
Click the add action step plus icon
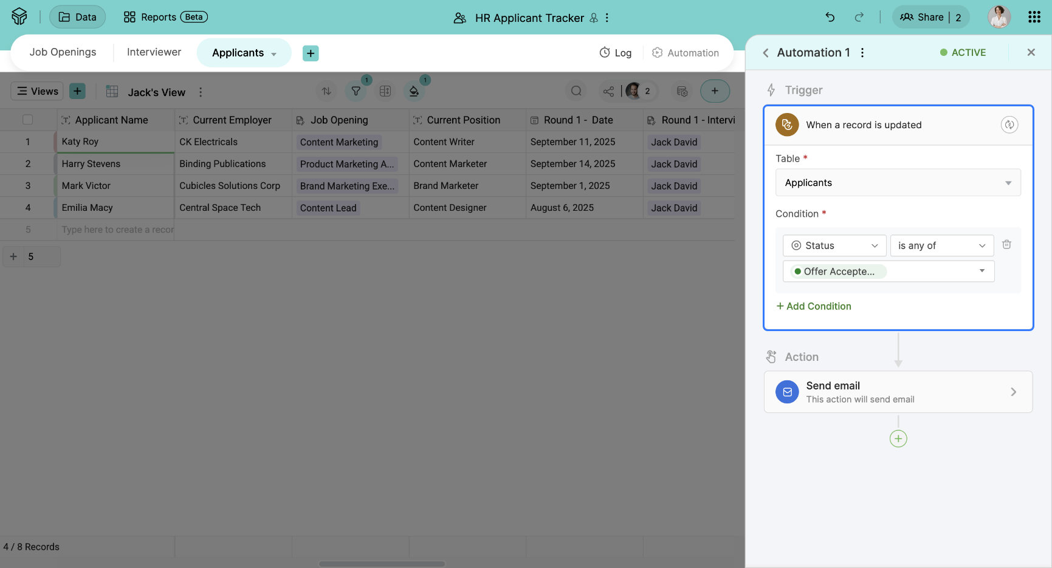click(x=898, y=439)
